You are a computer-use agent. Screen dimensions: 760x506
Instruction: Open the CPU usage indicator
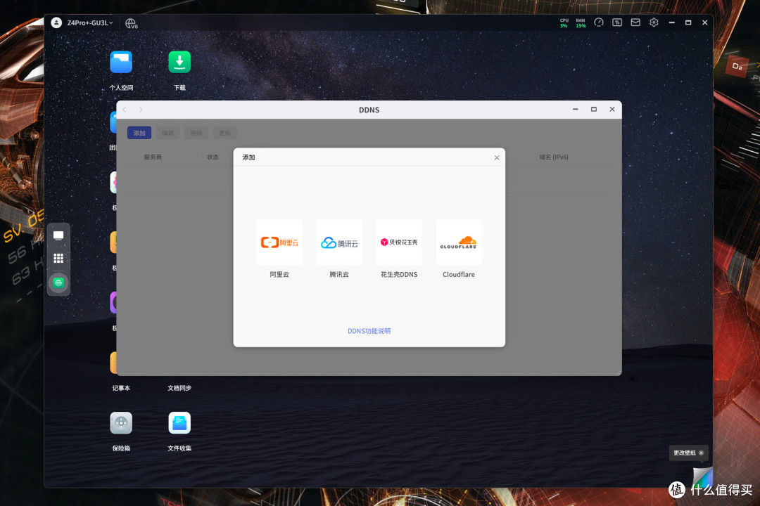(564, 23)
